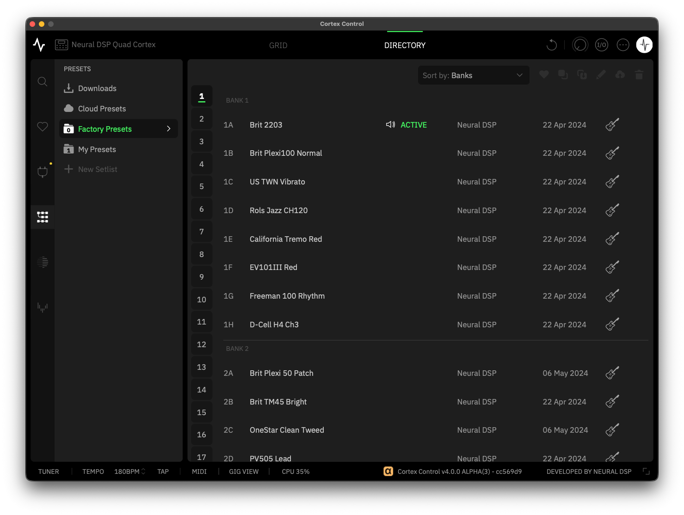This screenshot has height=515, width=684.
Task: Jump to bank 5
Action: [x=202, y=186]
